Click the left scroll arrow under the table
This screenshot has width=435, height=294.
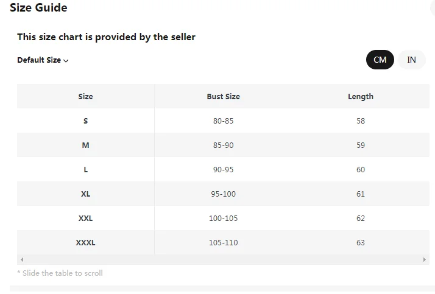[x=22, y=259]
